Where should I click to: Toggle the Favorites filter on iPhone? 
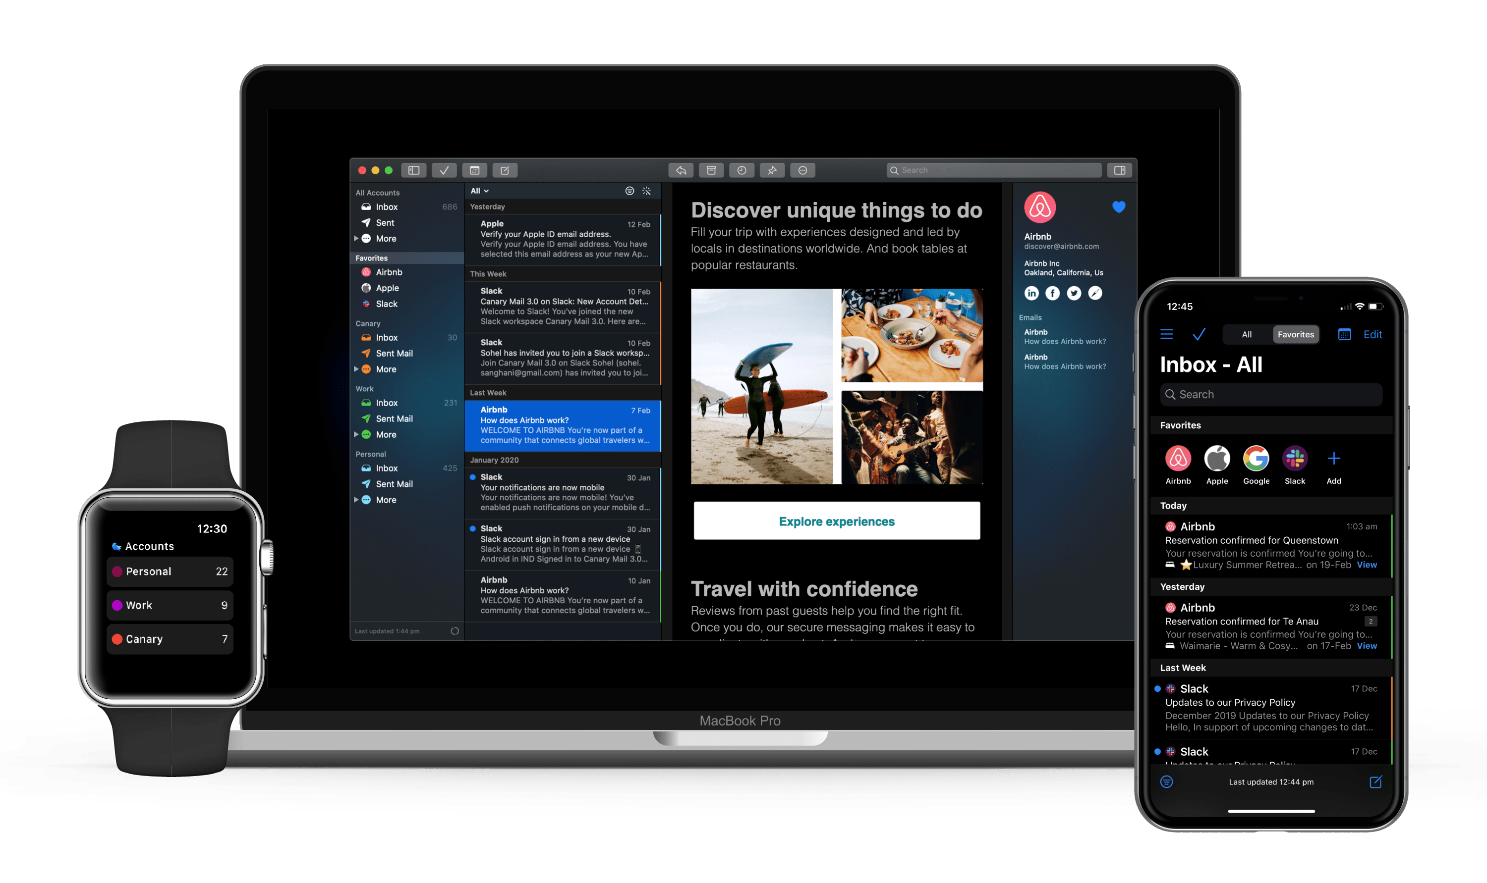[1296, 334]
